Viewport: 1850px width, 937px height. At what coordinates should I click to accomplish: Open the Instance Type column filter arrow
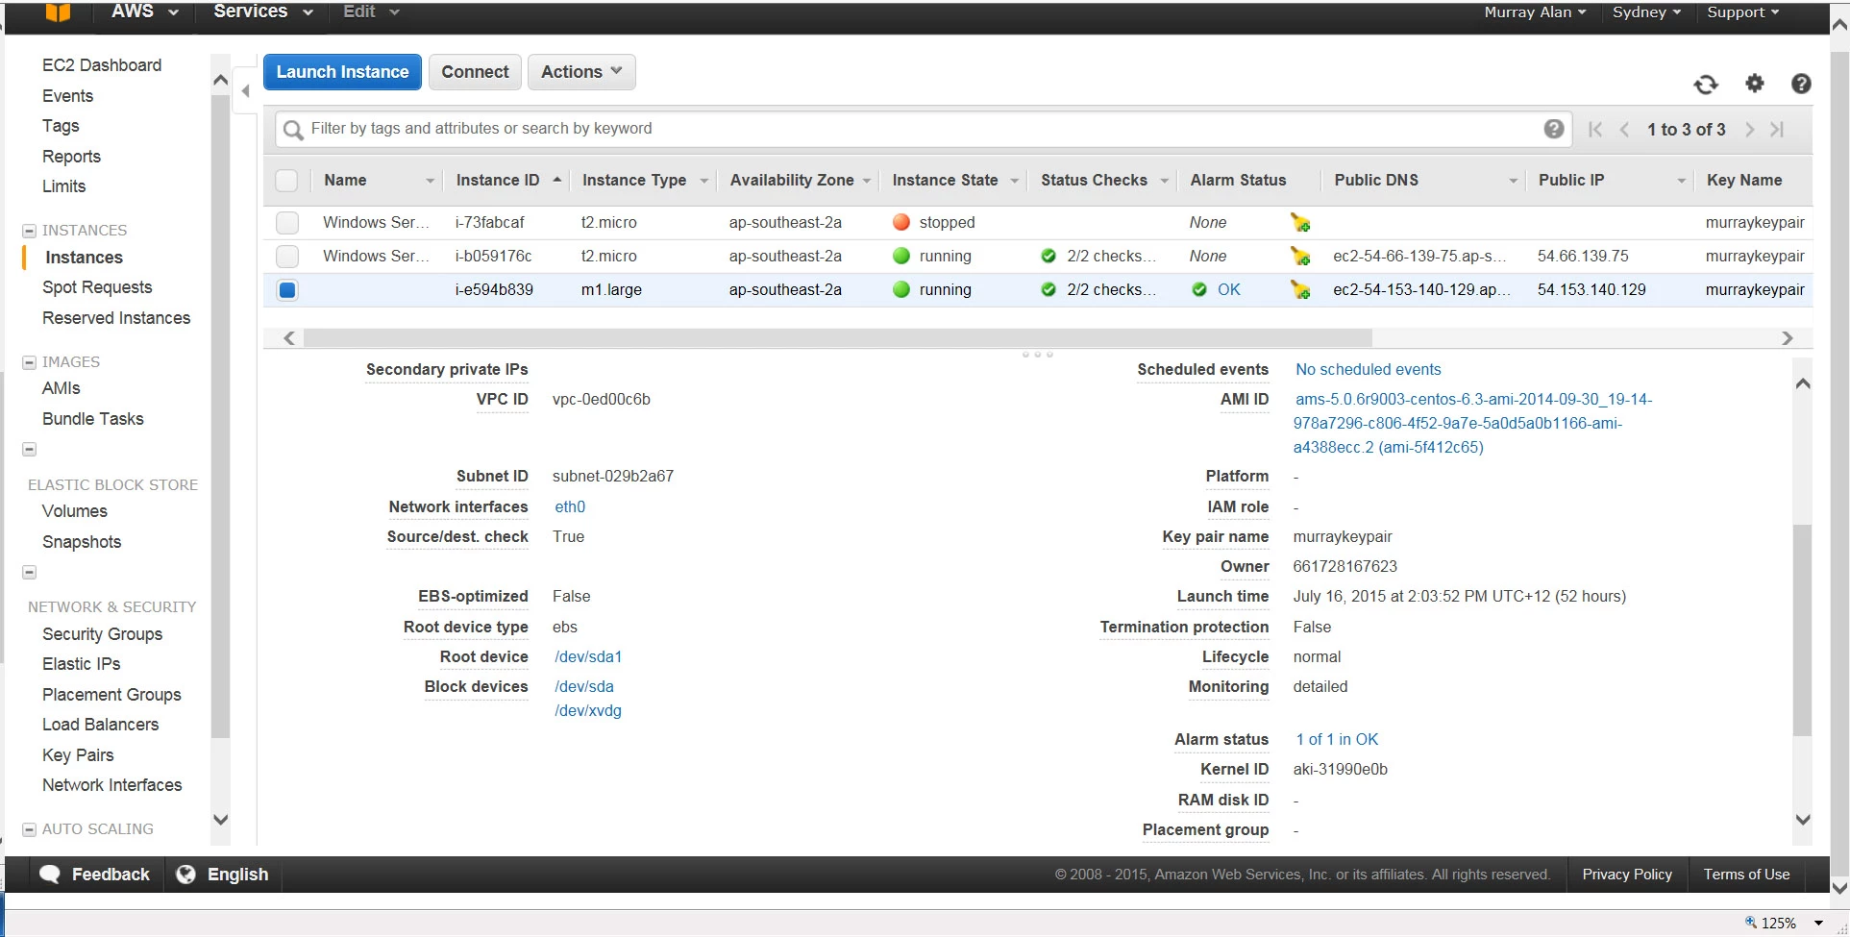[703, 181]
